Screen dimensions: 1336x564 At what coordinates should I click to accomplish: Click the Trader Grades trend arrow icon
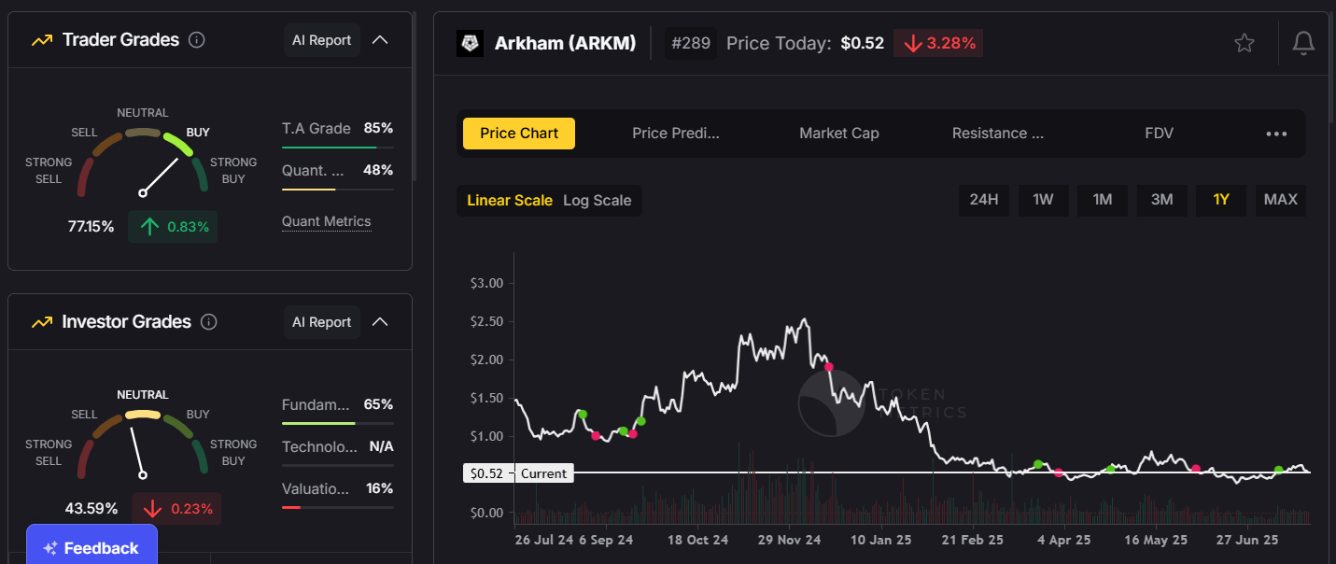pyautogui.click(x=41, y=40)
